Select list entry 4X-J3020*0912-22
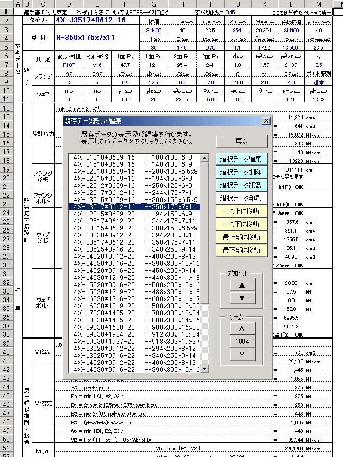 click(134, 349)
